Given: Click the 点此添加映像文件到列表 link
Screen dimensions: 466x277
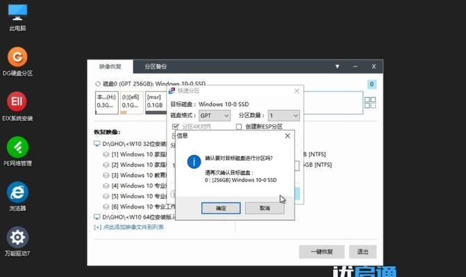Looking at the screenshot, I should [x=128, y=227].
